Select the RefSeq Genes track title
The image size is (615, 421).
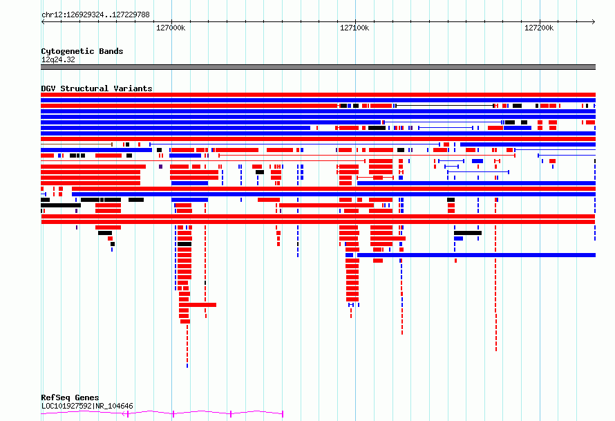coord(70,397)
